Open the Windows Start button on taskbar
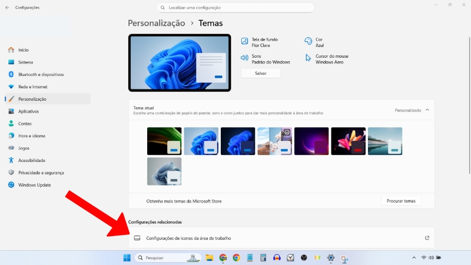Viewport: 471px width, 265px height. point(127,258)
